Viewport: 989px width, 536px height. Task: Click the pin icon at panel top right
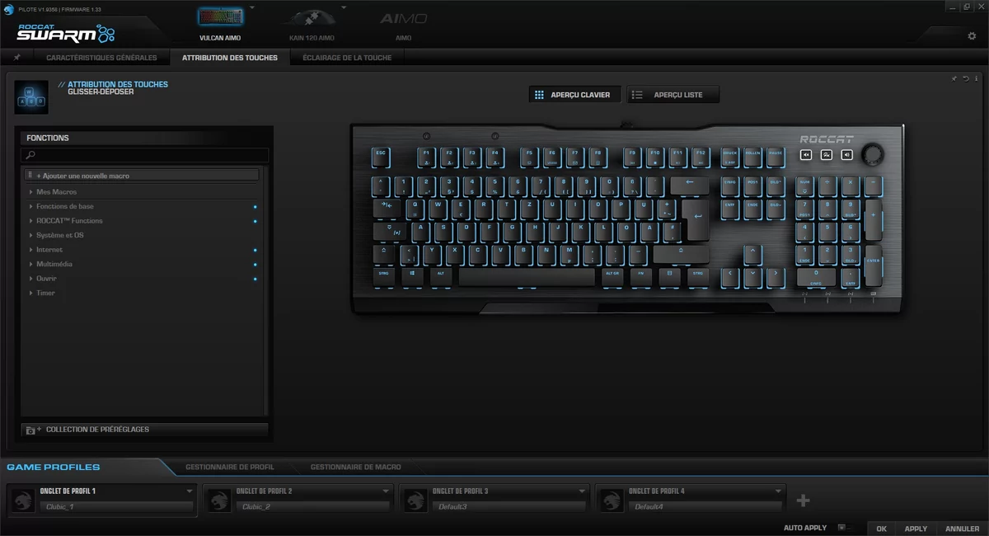point(954,79)
